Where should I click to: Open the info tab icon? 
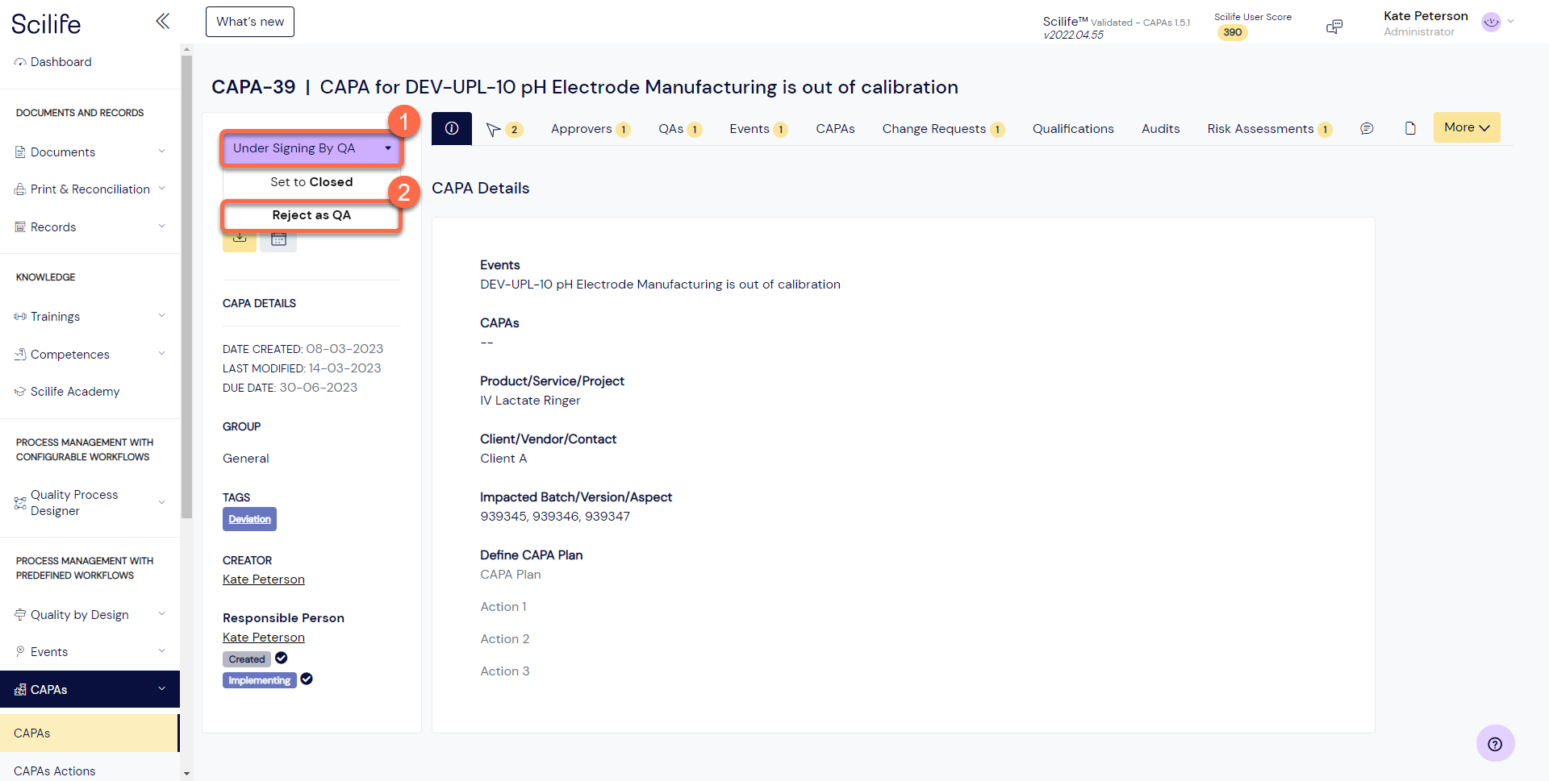[x=452, y=128]
